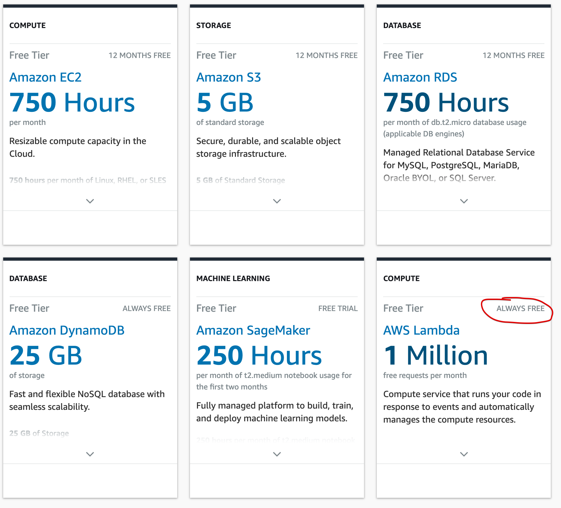Click the COMPUTE heading above Amazon EC2
This screenshot has width=561, height=508.
click(27, 25)
